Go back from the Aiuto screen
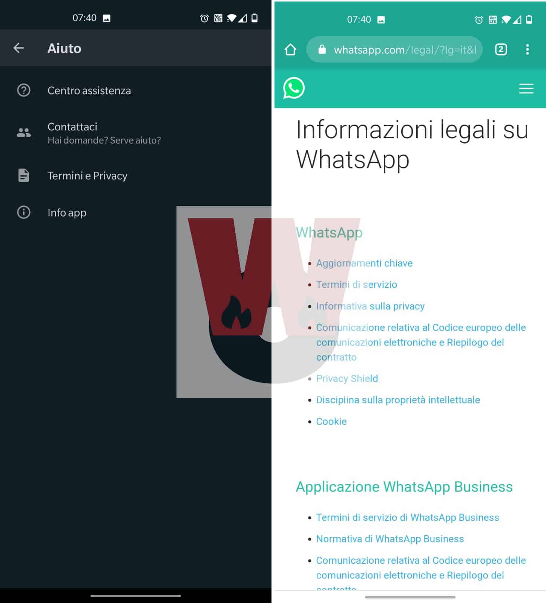 coord(18,48)
